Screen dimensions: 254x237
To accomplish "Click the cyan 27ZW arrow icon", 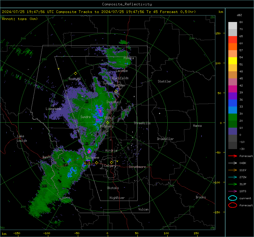I will coord(233,177).
